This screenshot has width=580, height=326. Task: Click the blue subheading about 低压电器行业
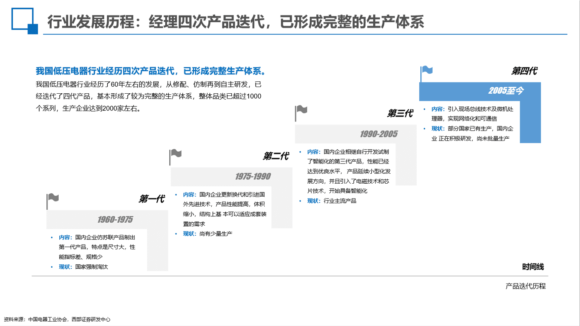pos(151,71)
